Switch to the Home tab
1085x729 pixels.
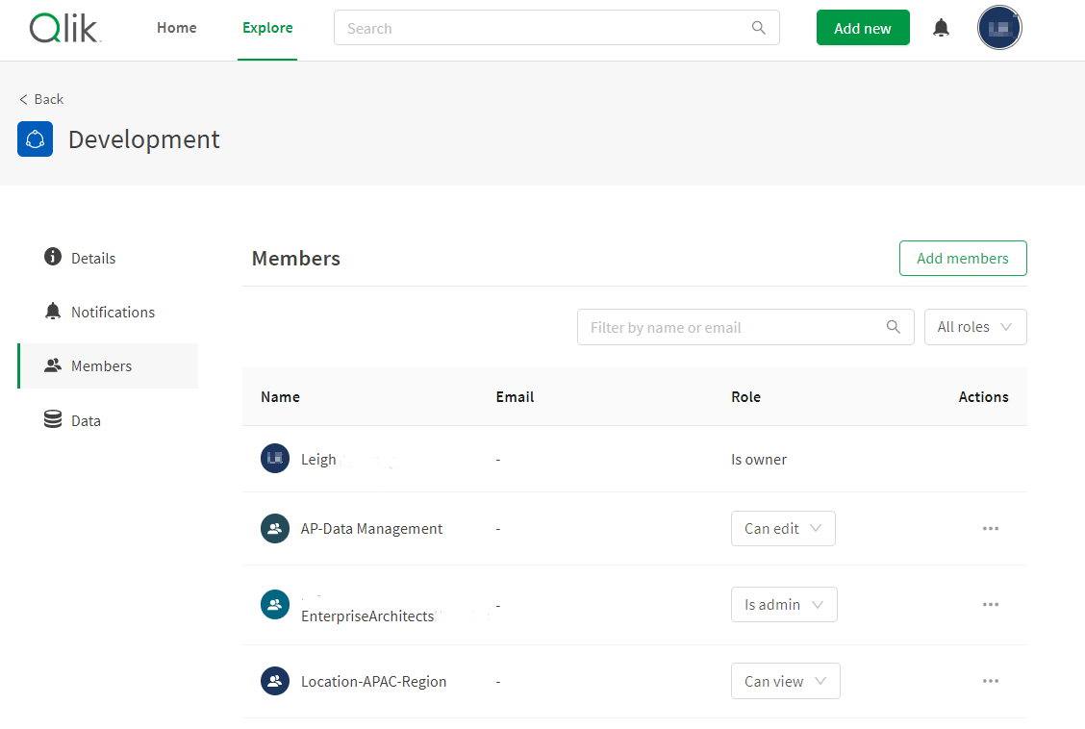[x=177, y=28]
